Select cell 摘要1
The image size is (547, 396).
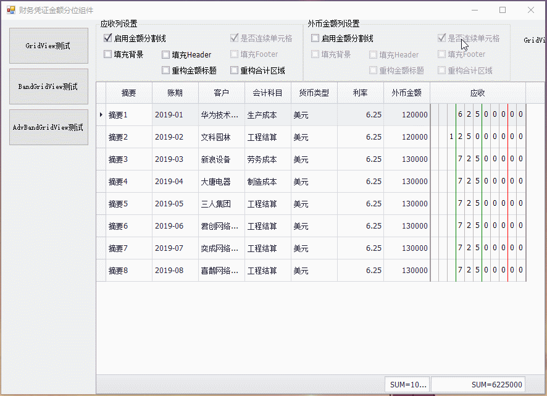click(x=129, y=114)
